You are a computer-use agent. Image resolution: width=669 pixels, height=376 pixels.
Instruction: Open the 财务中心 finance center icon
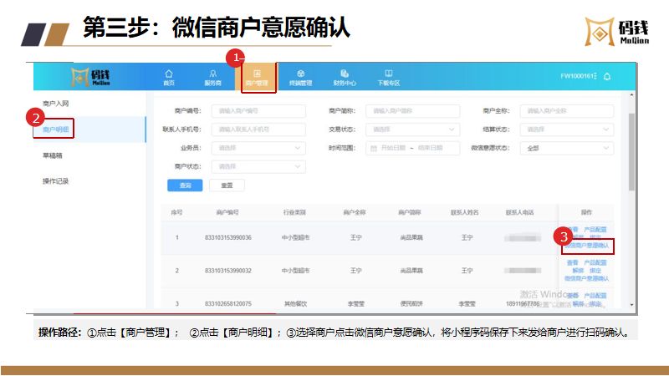coord(345,77)
